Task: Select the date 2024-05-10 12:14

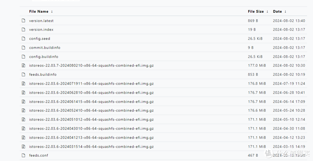Action: tap(289, 119)
